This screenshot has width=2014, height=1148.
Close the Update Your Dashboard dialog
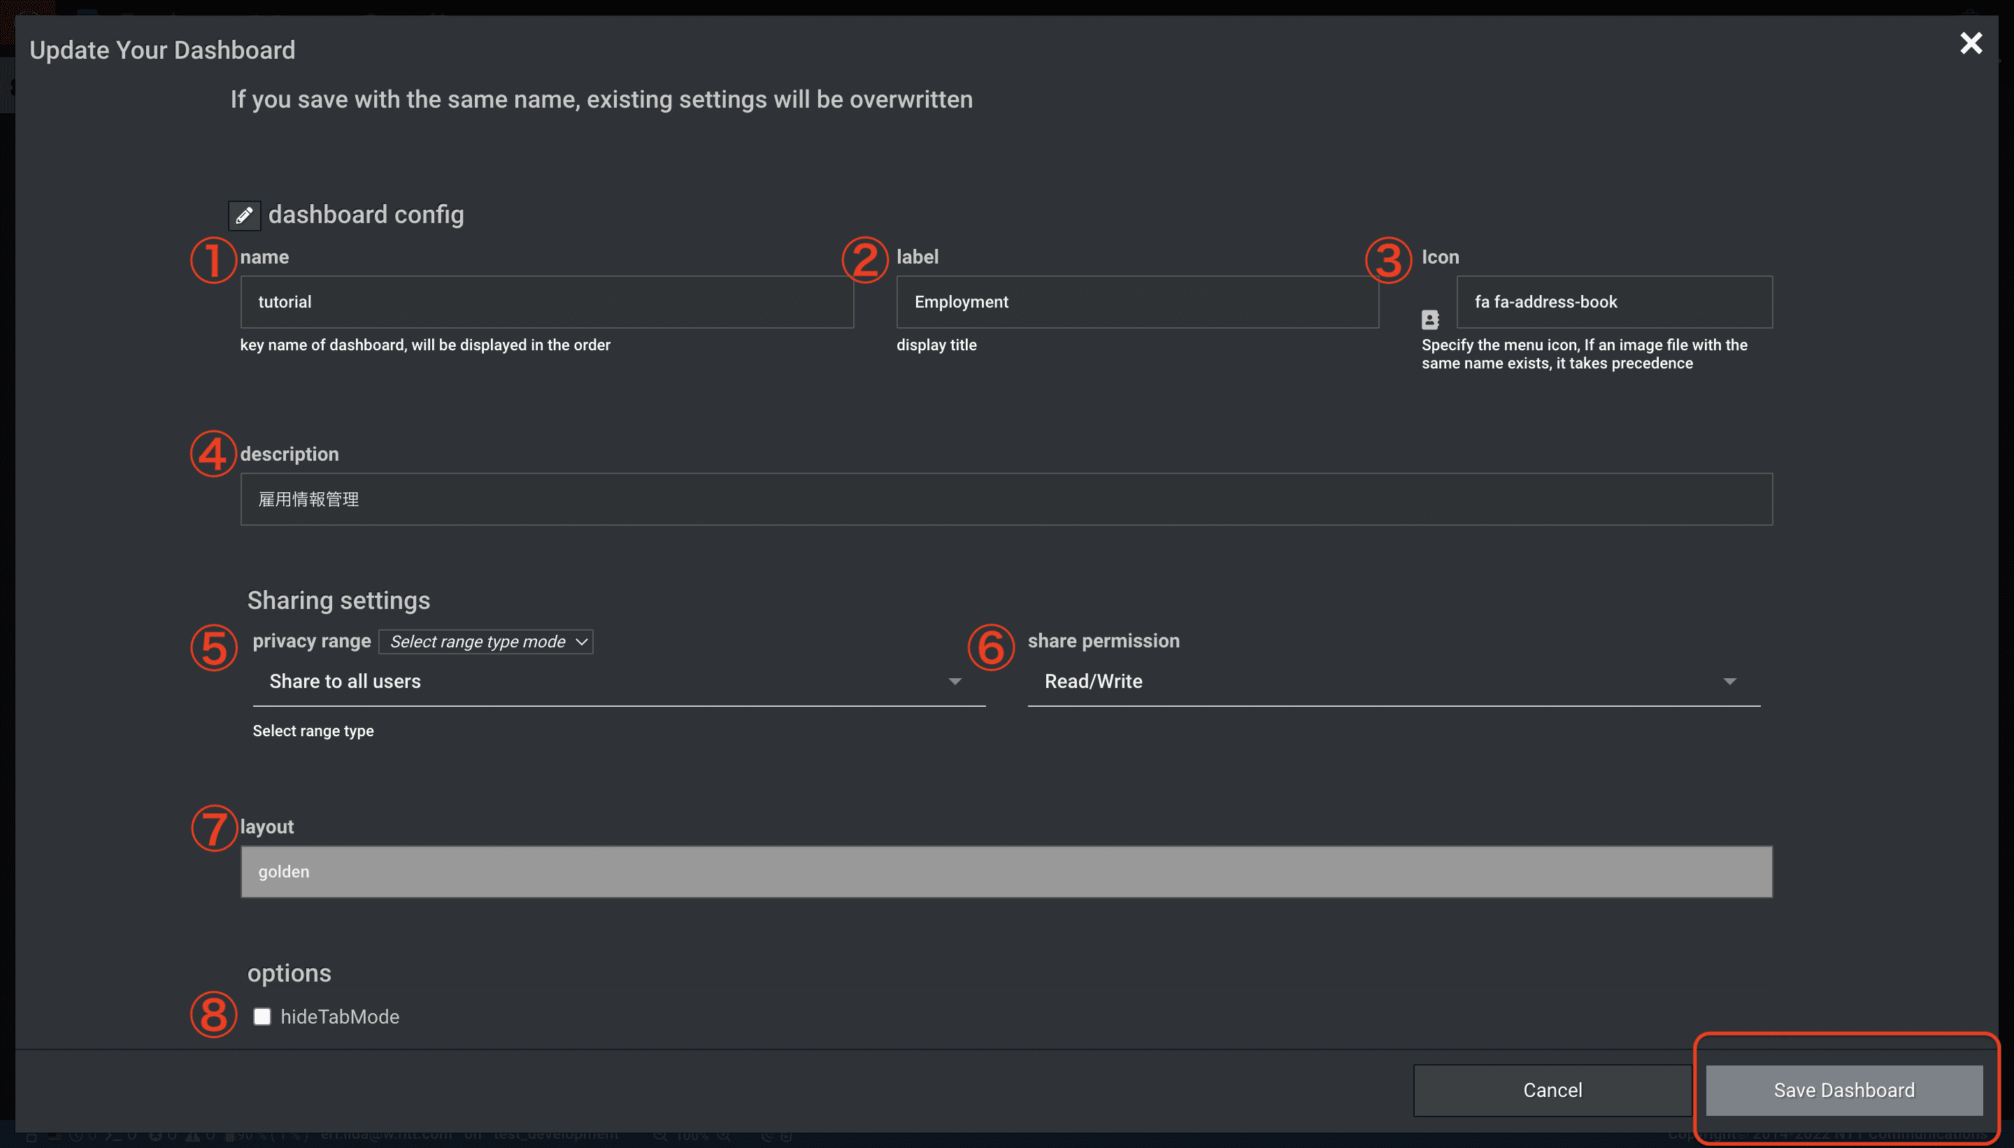1971,43
